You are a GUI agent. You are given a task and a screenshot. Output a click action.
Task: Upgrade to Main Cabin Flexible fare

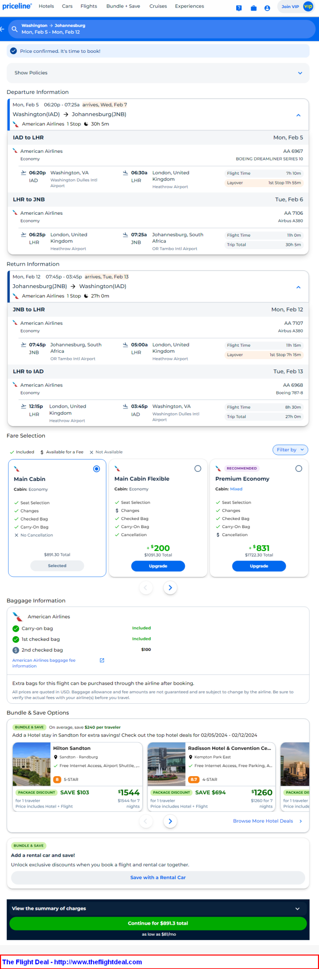click(158, 566)
